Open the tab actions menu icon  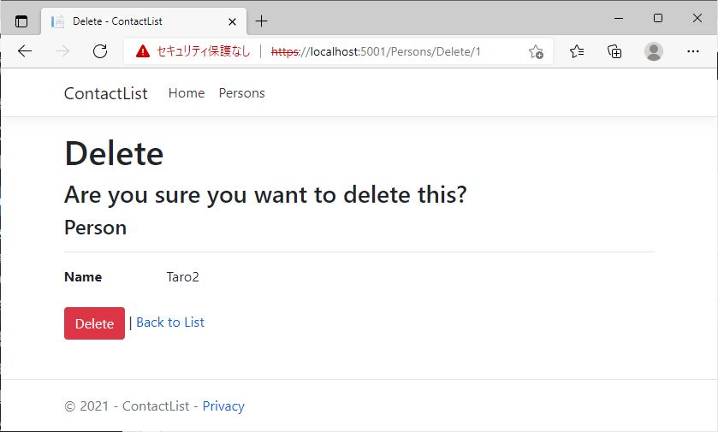click(21, 21)
